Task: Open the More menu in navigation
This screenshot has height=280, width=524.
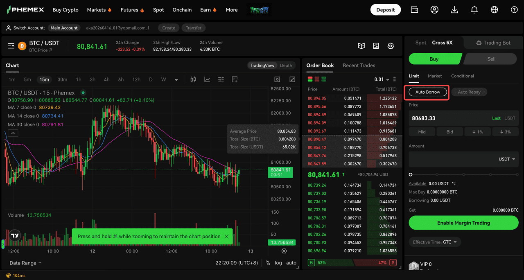Action: coord(232,10)
